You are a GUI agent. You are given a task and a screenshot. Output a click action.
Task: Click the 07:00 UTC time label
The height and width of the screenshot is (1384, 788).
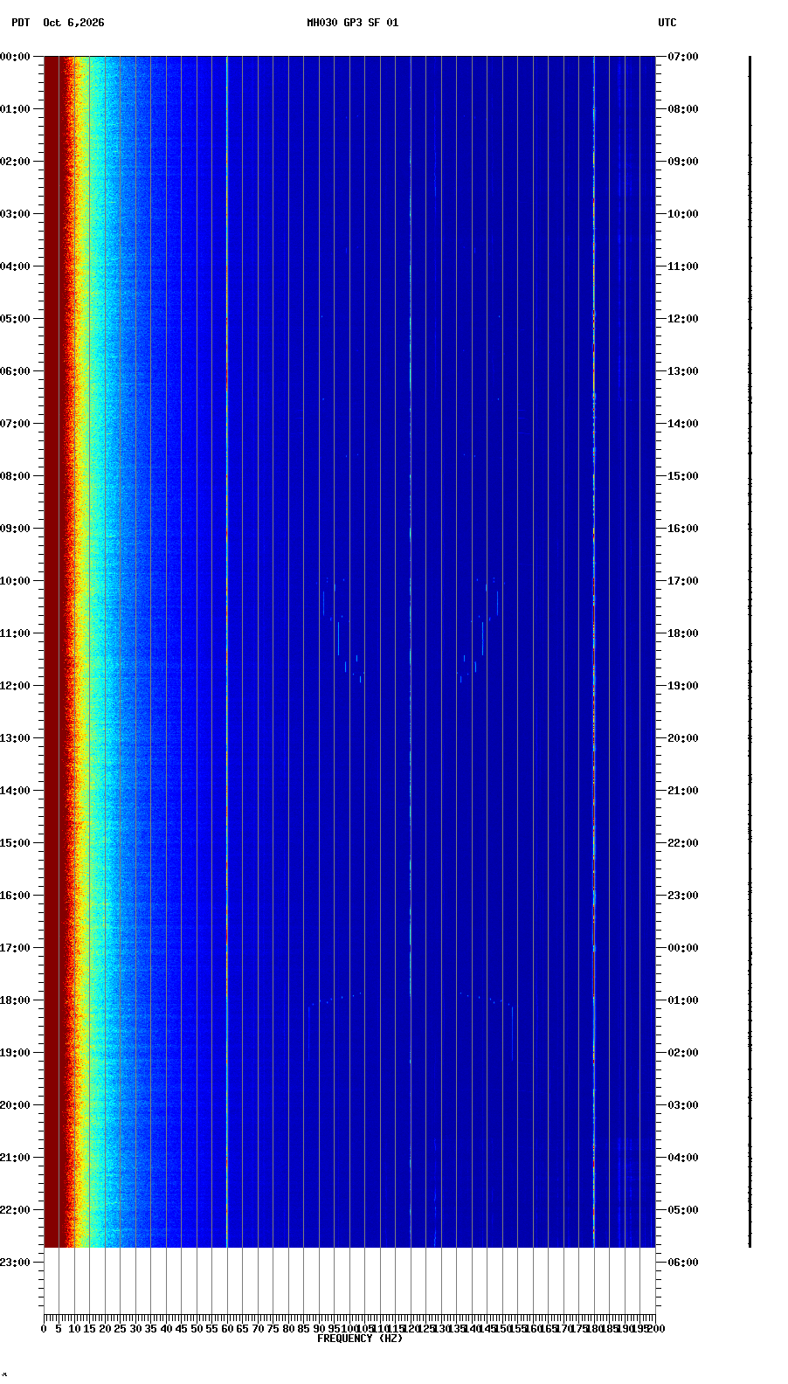[683, 57]
